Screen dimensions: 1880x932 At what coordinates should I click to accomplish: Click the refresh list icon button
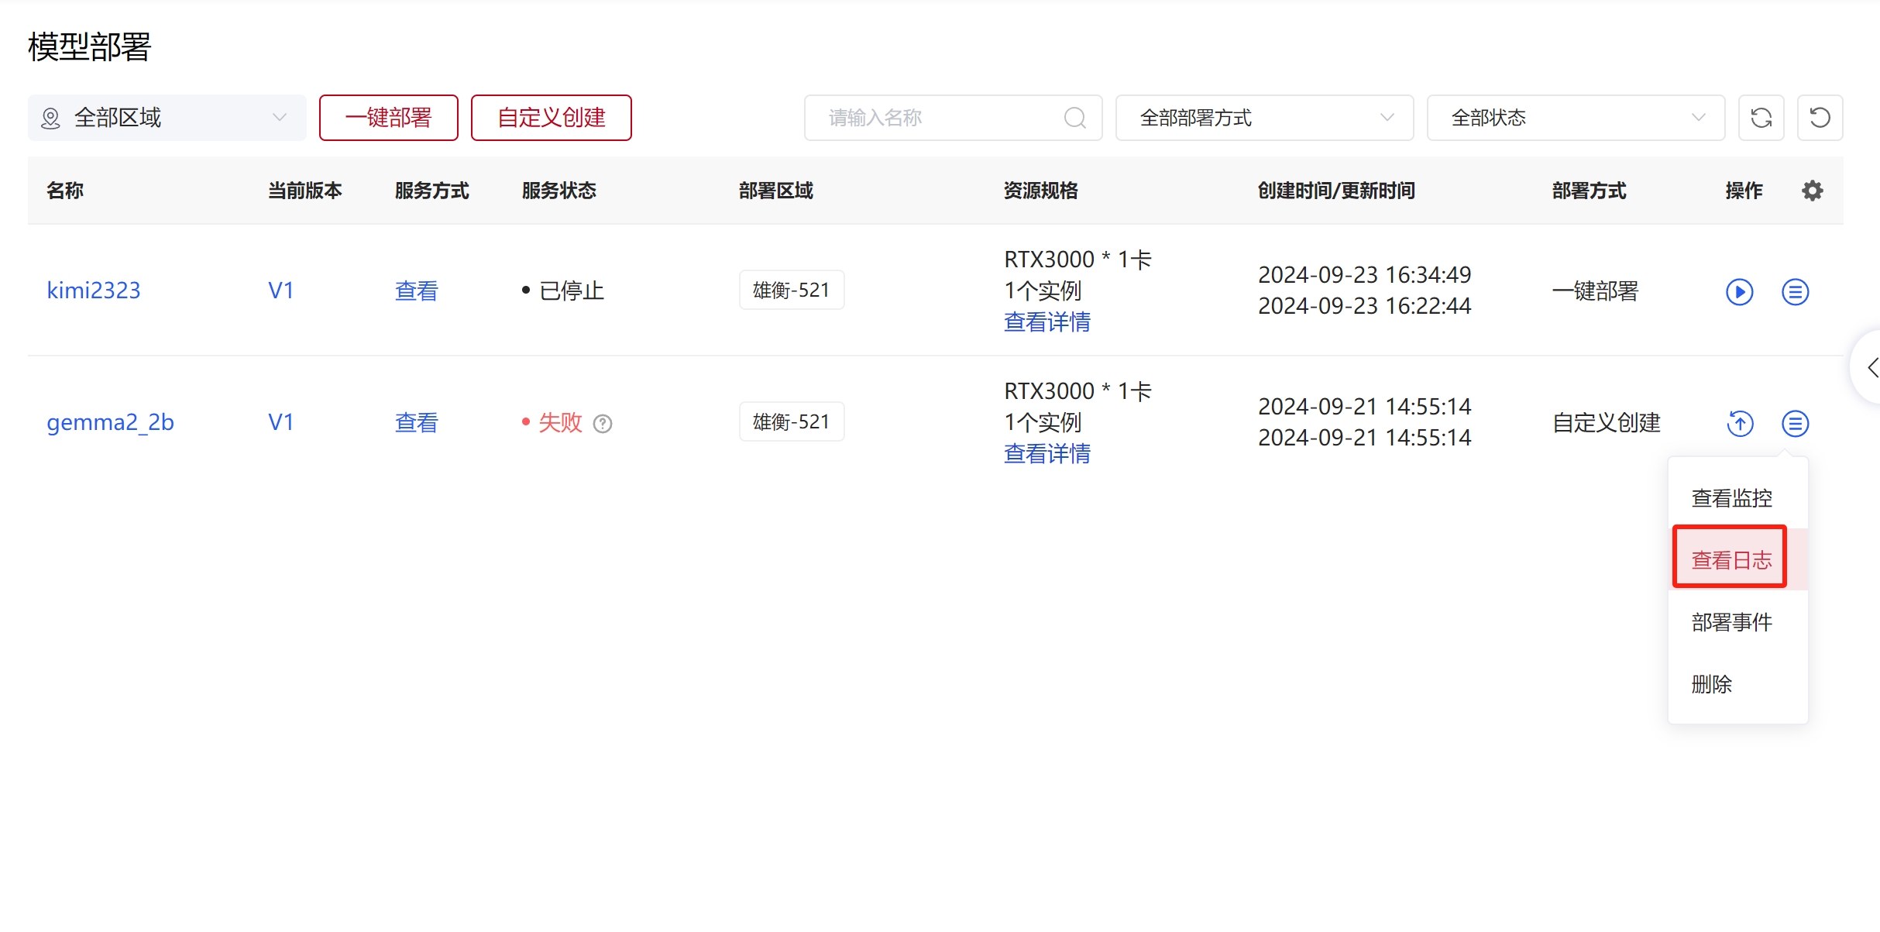1761,118
